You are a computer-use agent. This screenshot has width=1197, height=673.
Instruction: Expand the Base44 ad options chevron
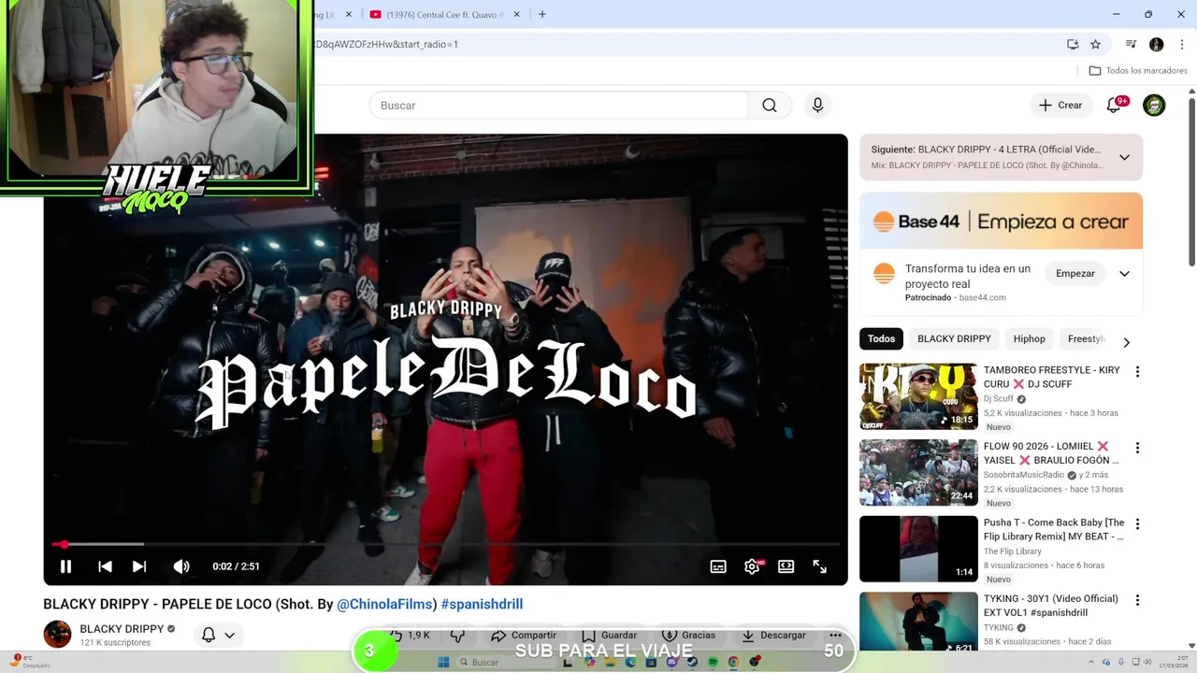(1124, 274)
